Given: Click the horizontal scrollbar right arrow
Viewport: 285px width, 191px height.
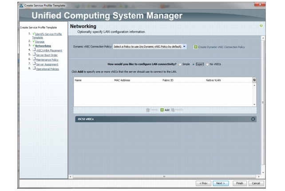Looking at the screenshot, I should (x=259, y=176).
